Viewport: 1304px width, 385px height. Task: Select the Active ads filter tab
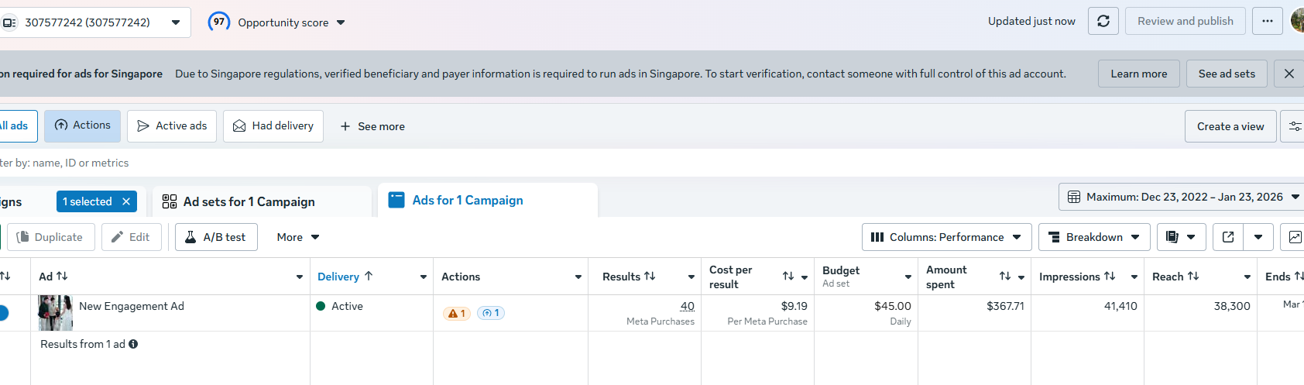172,126
